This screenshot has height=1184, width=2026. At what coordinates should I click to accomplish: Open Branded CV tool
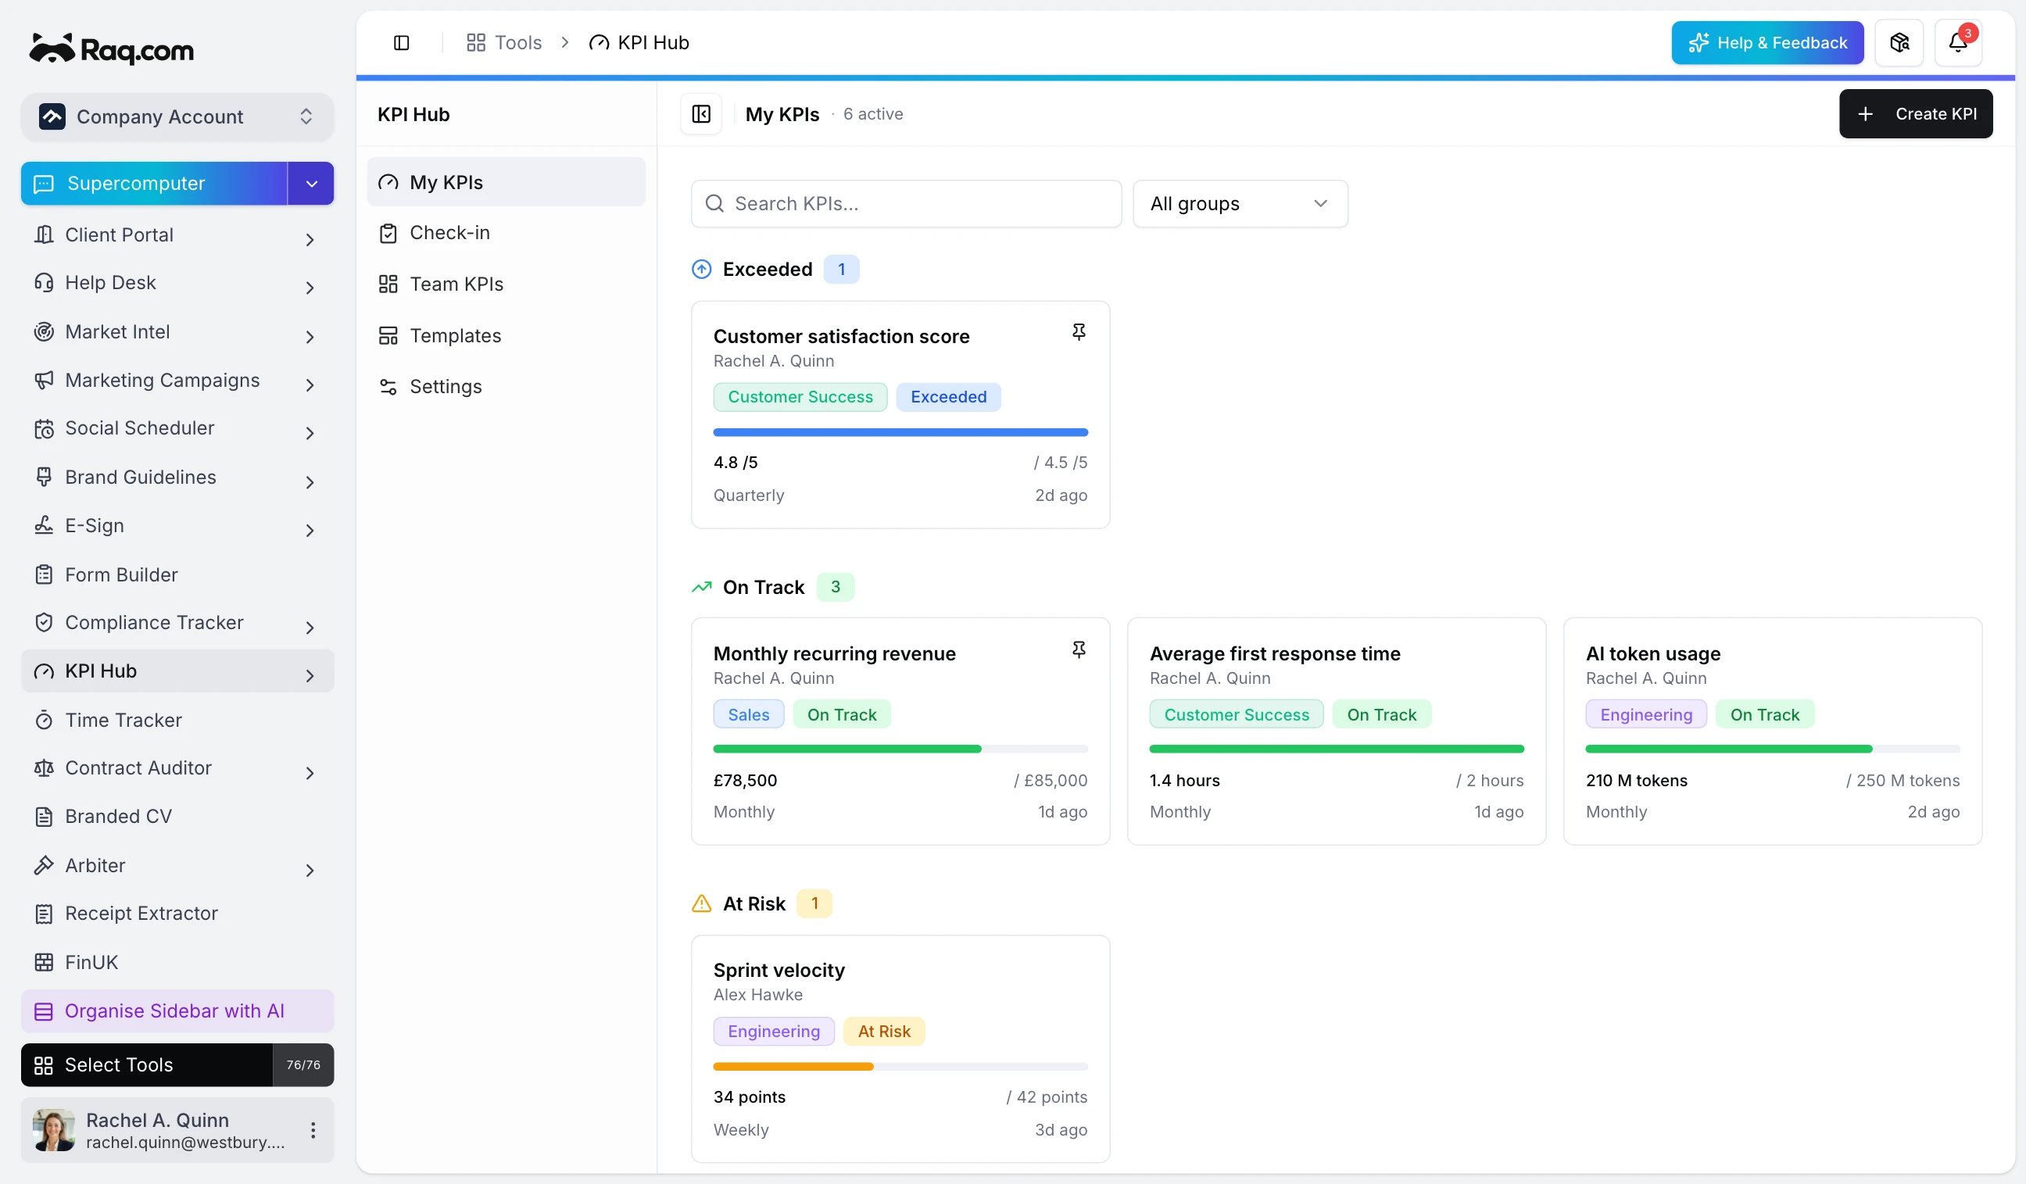coord(177,817)
